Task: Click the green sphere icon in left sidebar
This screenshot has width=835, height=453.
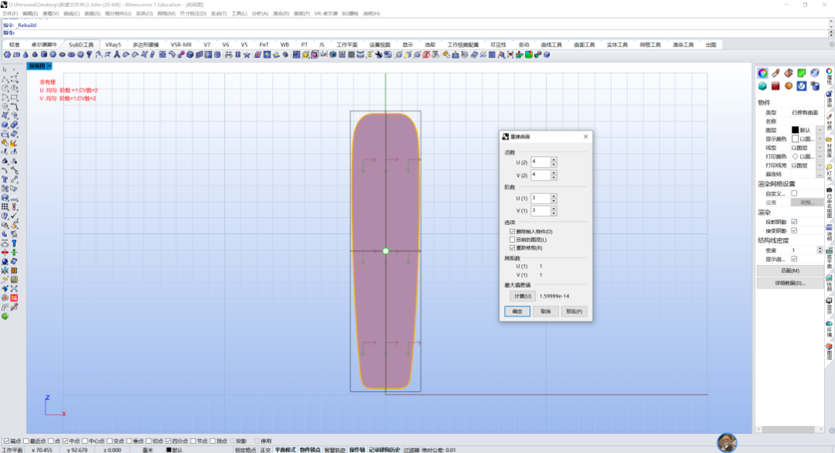Action: coord(5,316)
